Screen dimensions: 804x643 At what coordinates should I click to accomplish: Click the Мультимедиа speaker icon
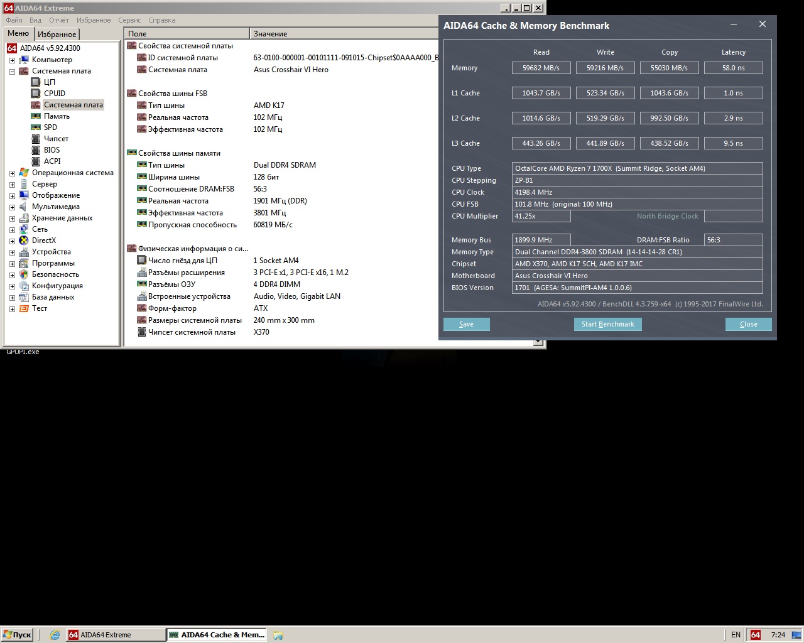24,207
